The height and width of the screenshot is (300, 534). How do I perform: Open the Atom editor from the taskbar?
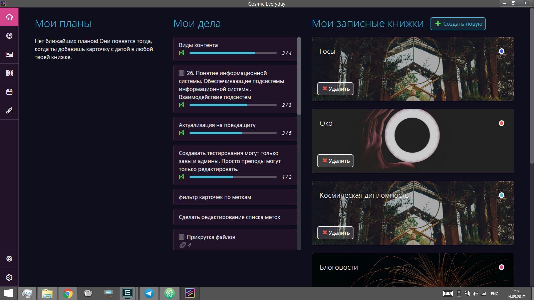click(170, 293)
